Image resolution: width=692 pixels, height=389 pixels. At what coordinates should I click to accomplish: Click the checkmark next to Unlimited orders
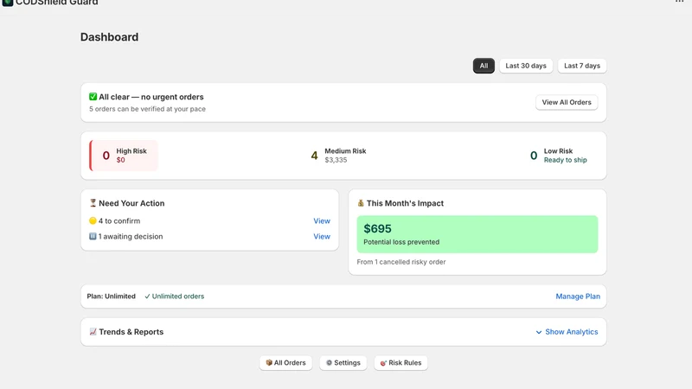click(147, 297)
